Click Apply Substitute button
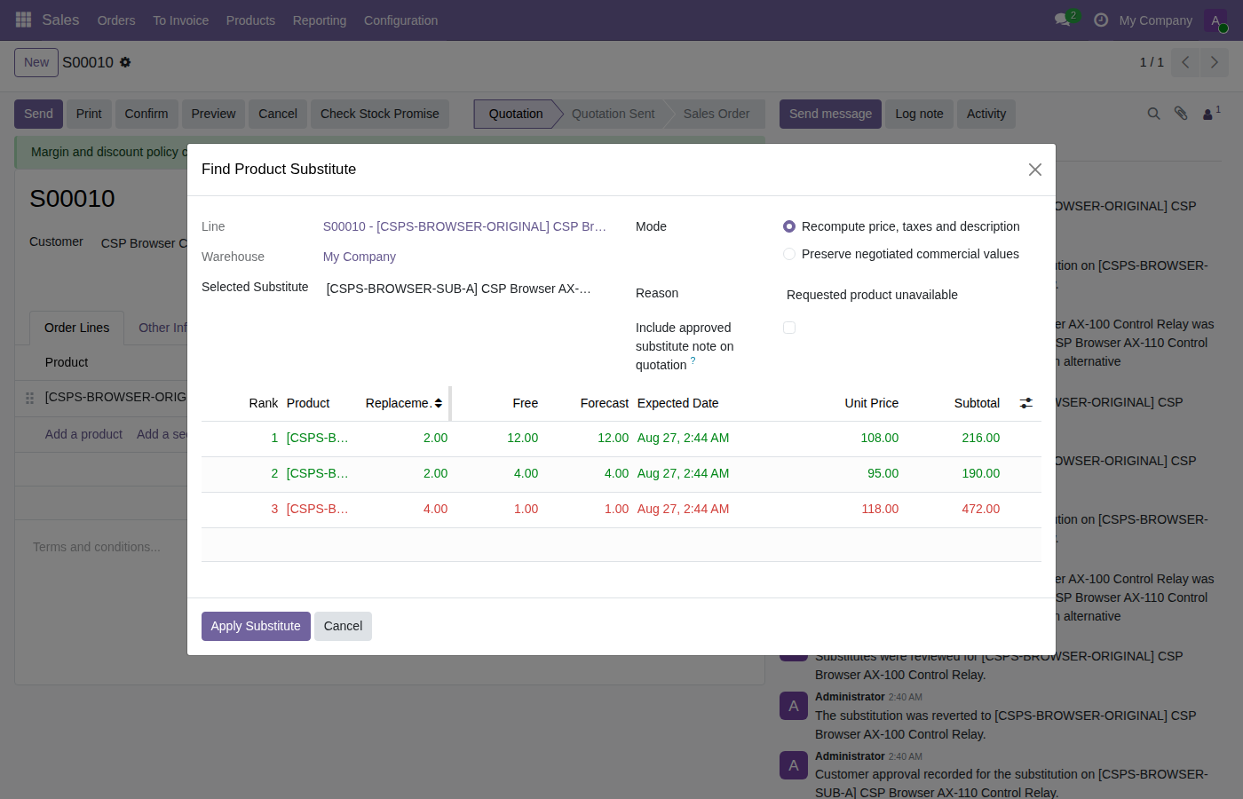The width and height of the screenshot is (1243, 799). click(x=256, y=626)
